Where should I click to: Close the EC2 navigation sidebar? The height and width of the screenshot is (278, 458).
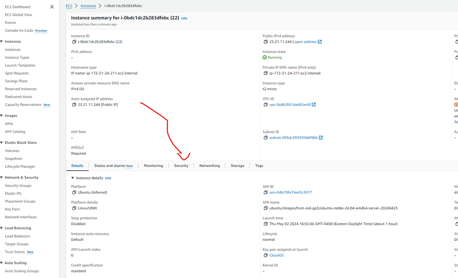[x=52, y=7]
